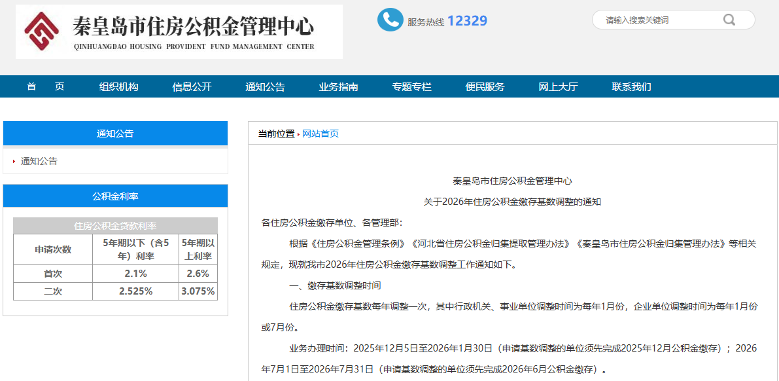Click the 住房公积金贷款利率 table header
Screen dimensions: 779x381
click(115, 226)
